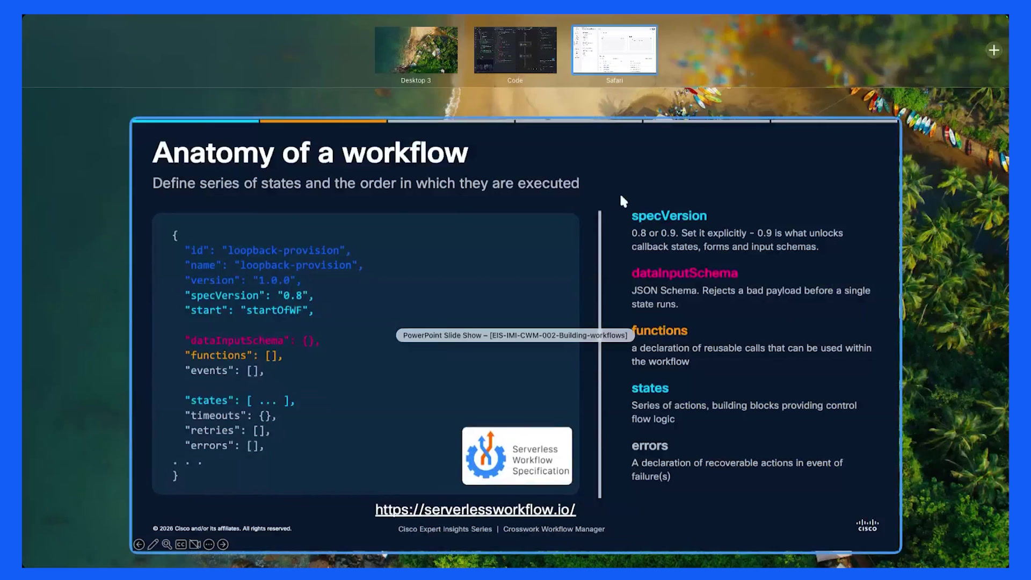The height and width of the screenshot is (580, 1031).
Task: Switch to the Safari space thumbnail
Action: point(614,50)
